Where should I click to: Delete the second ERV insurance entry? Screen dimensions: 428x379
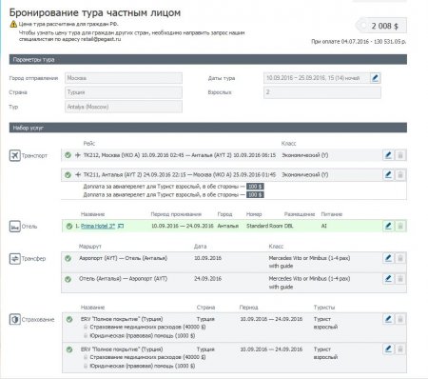tap(400, 349)
